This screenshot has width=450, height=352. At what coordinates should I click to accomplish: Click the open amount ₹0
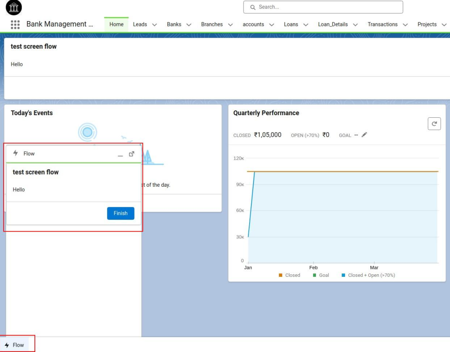pos(326,135)
